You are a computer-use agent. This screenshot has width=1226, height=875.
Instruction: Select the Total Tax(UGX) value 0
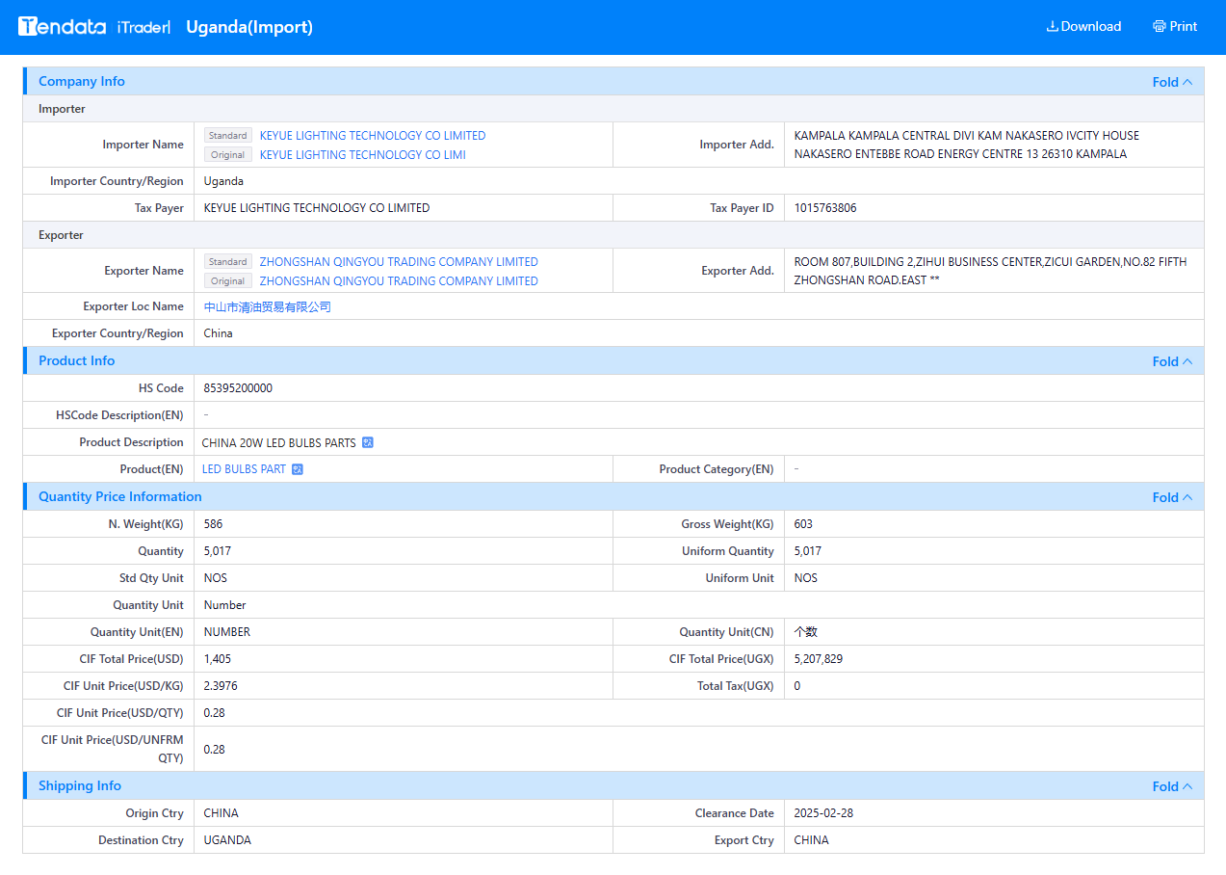[797, 686]
